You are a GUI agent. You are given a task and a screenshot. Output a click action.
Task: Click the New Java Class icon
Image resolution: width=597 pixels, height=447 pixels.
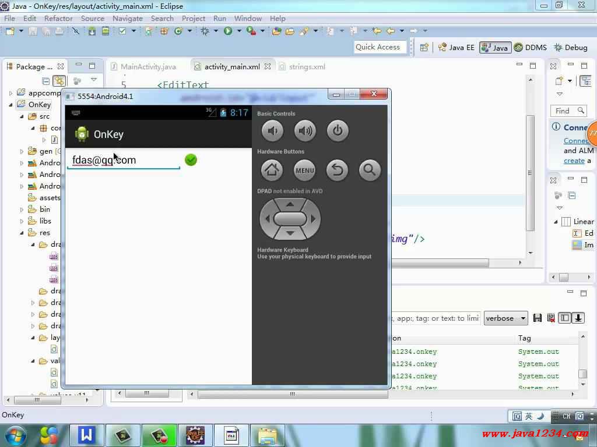pyautogui.click(x=178, y=31)
